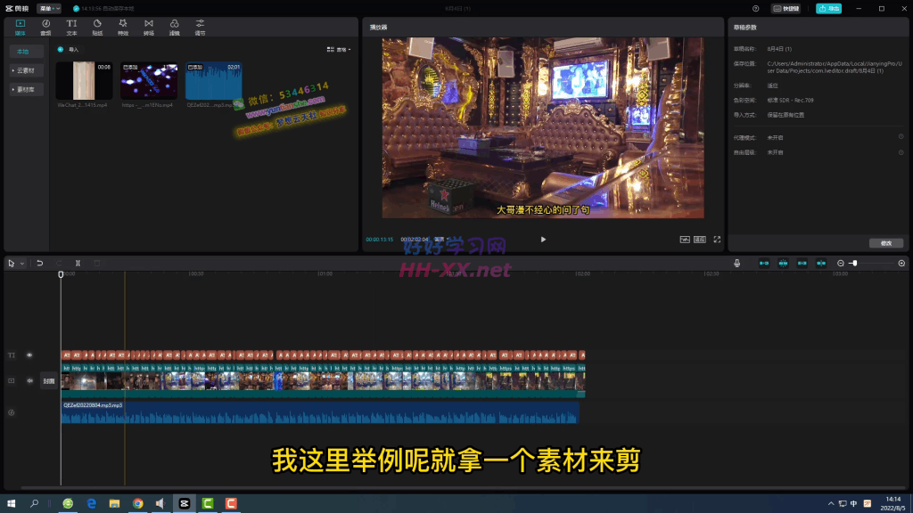Click the free layer info icon
The width and height of the screenshot is (913, 513).
click(x=901, y=151)
